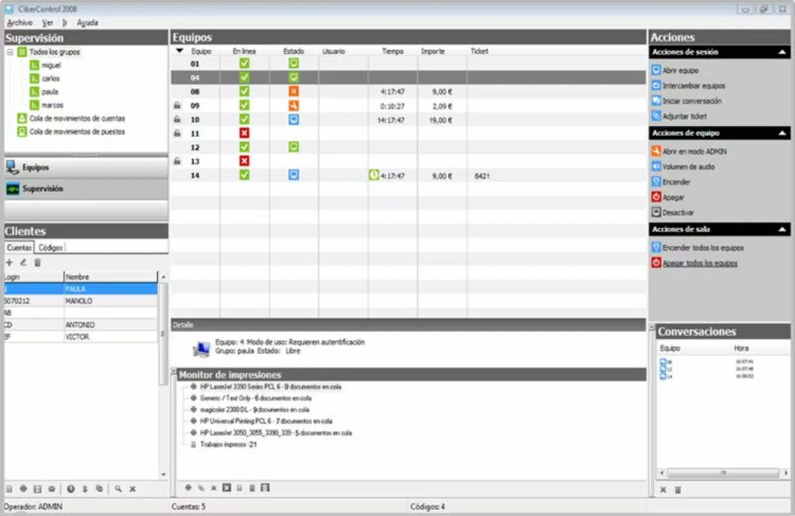Click the Intercambiar equipos icon
The width and height of the screenshot is (795, 516).
(x=656, y=86)
